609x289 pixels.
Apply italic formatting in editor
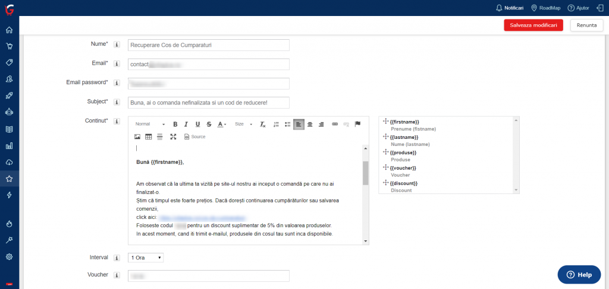pyautogui.click(x=186, y=124)
